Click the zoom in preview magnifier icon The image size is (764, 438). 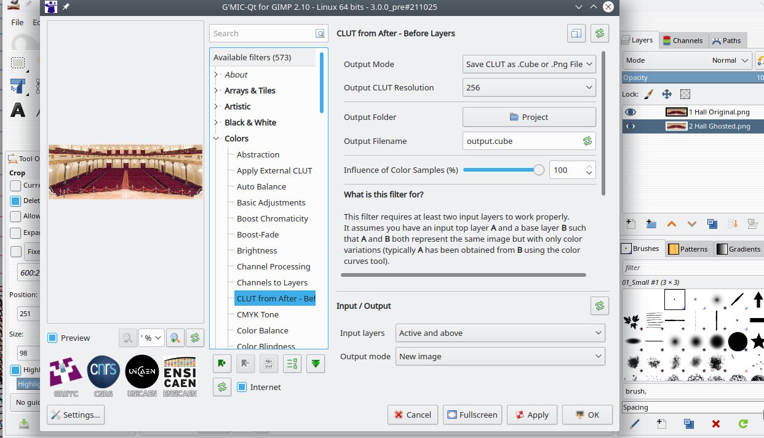pyautogui.click(x=176, y=338)
